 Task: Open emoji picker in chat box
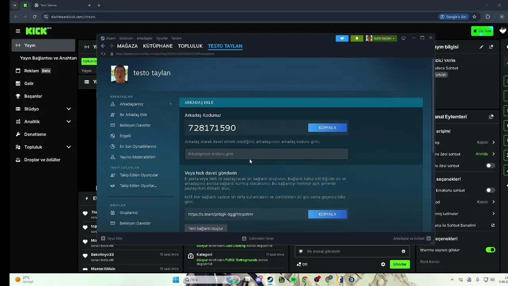coord(403,251)
